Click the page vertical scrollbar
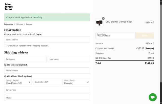Viewport: 162px width, 104px height. click(x=161, y=43)
